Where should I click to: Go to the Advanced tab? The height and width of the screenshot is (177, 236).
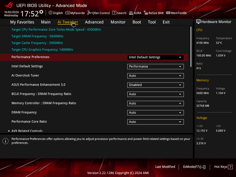[x=94, y=22]
